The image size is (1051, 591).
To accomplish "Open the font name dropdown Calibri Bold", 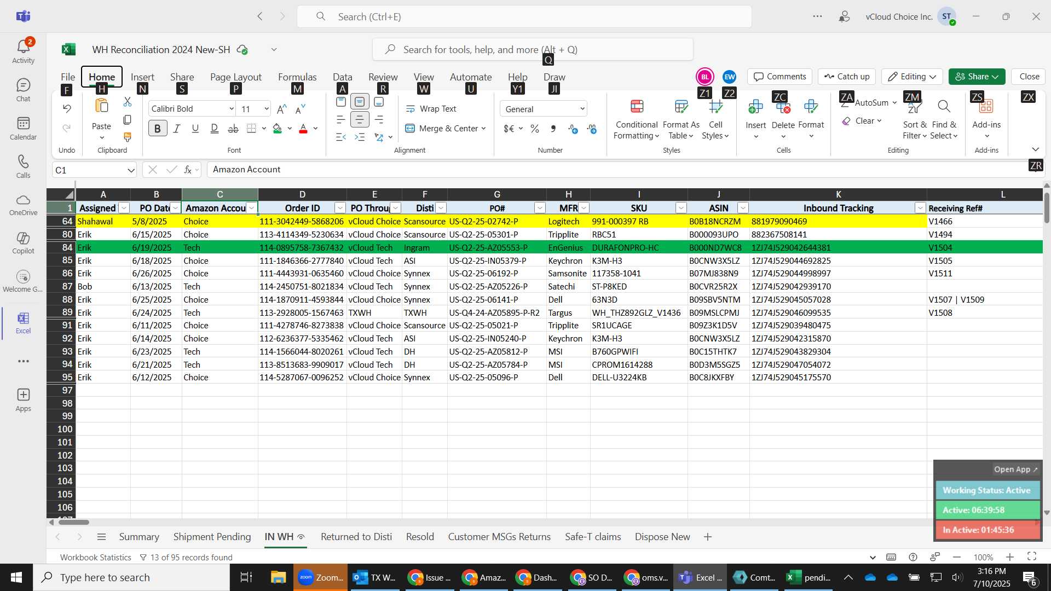I will tap(232, 109).
